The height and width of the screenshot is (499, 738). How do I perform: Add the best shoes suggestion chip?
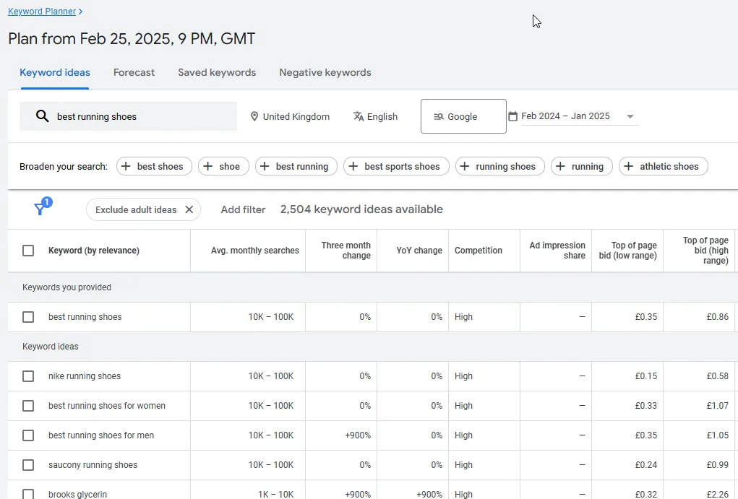154,166
